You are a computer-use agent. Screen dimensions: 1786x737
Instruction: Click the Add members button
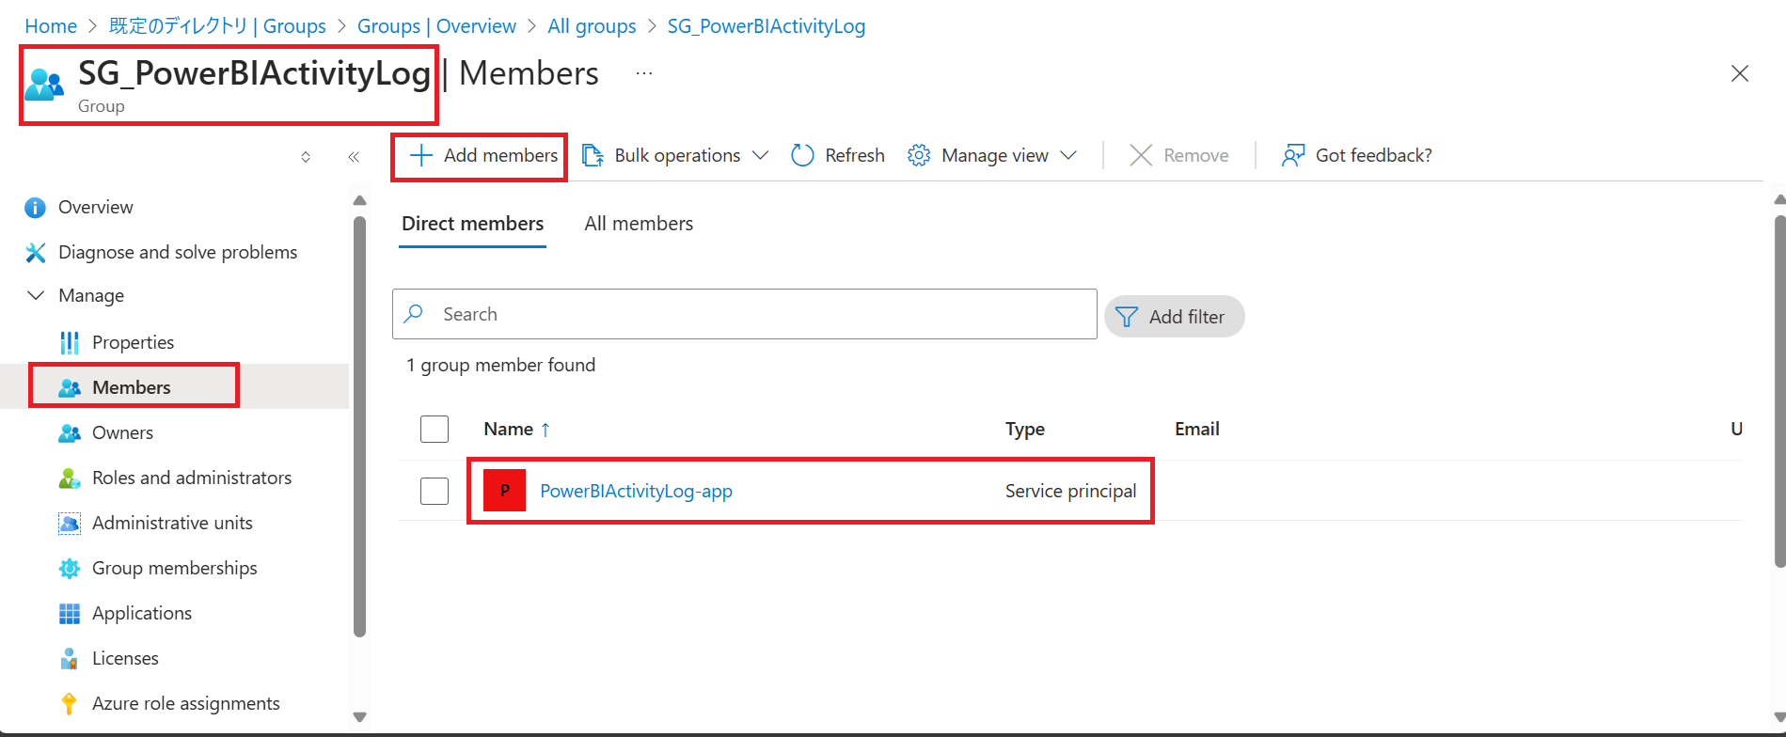483,155
